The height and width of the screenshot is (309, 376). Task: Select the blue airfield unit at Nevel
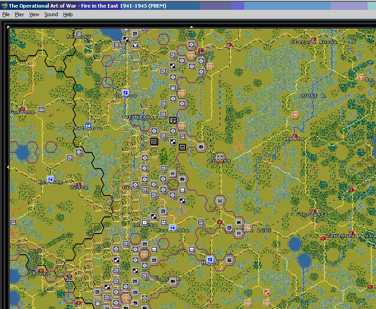pos(210,260)
